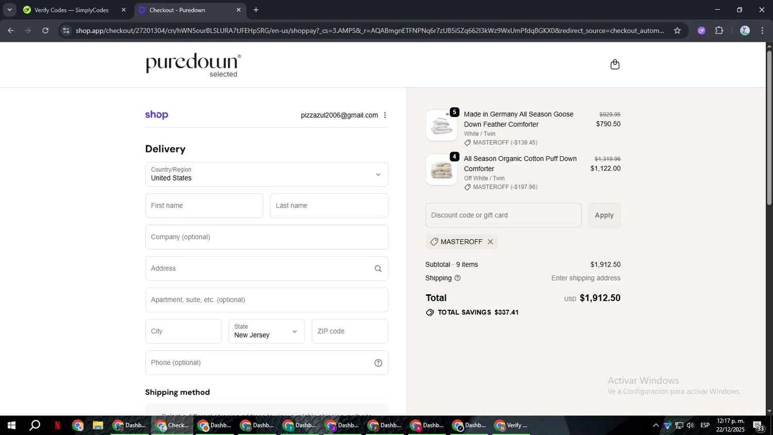Open the Check... taskbar Chrome window
The height and width of the screenshot is (435, 773).
(173, 425)
